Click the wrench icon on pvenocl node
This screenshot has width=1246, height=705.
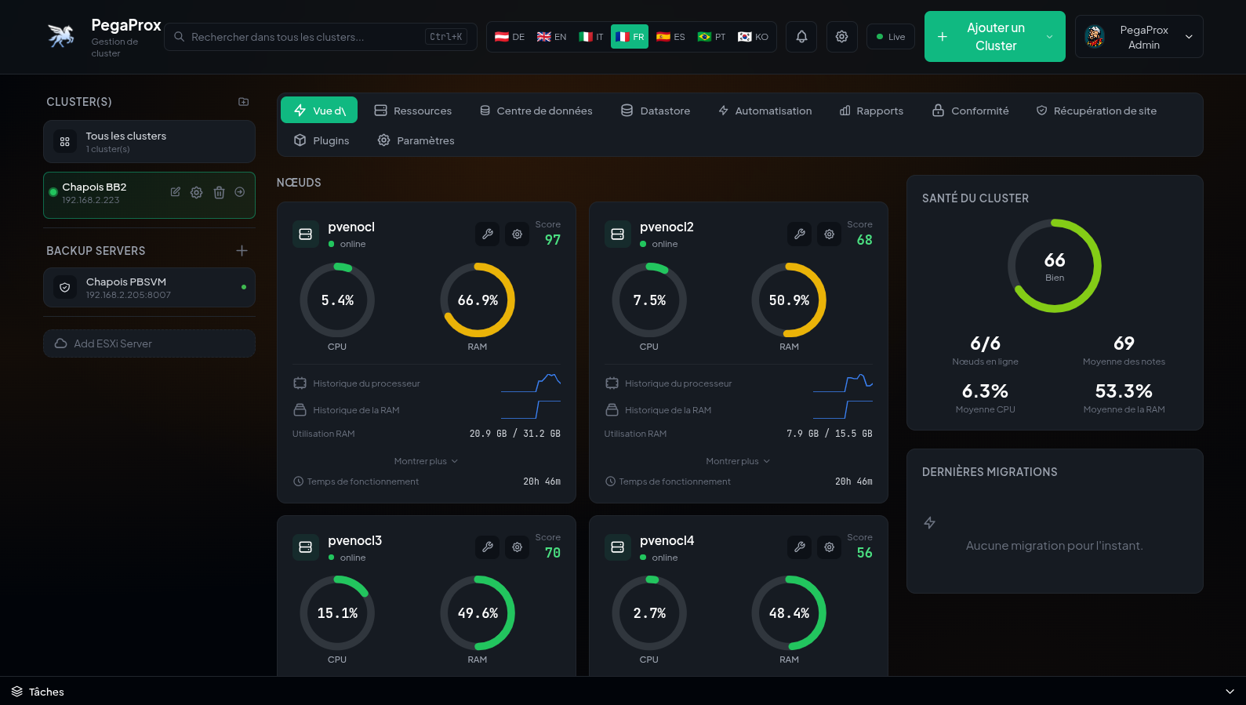[x=487, y=234]
